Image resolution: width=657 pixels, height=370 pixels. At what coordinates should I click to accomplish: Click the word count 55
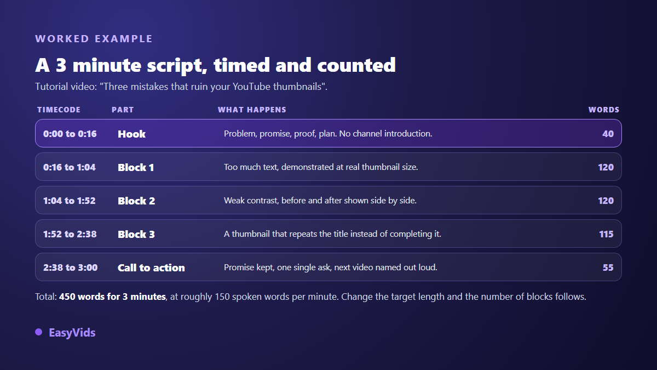[x=608, y=267]
